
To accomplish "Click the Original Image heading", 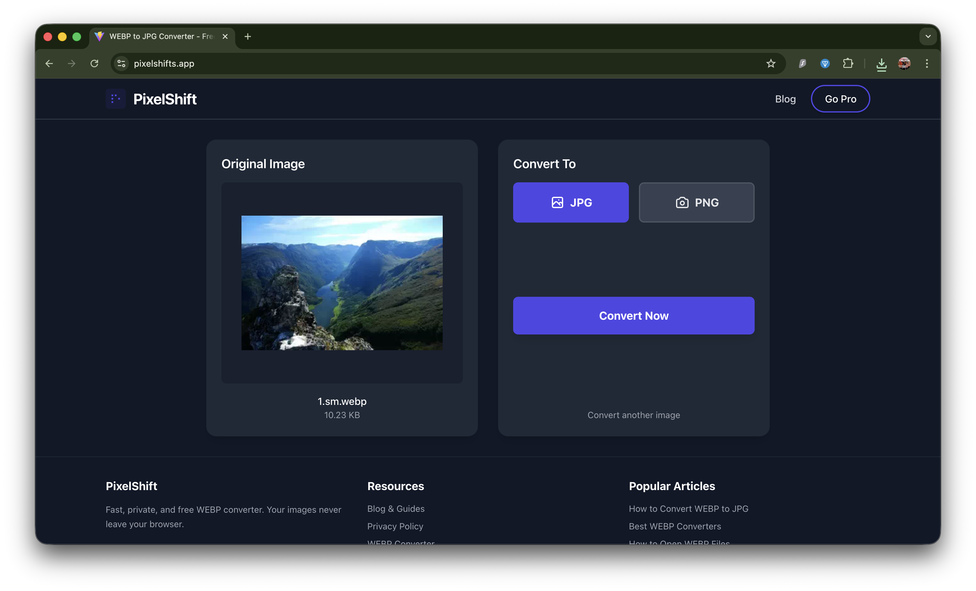I will [x=263, y=163].
